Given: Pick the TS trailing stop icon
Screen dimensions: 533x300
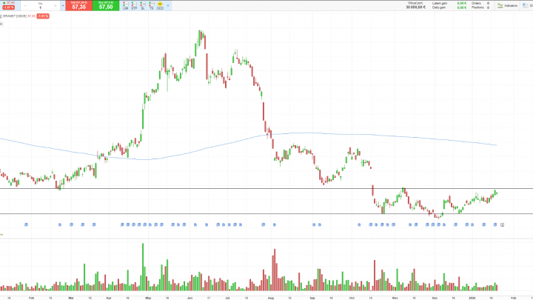Looking at the screenshot, I should pos(151,5).
